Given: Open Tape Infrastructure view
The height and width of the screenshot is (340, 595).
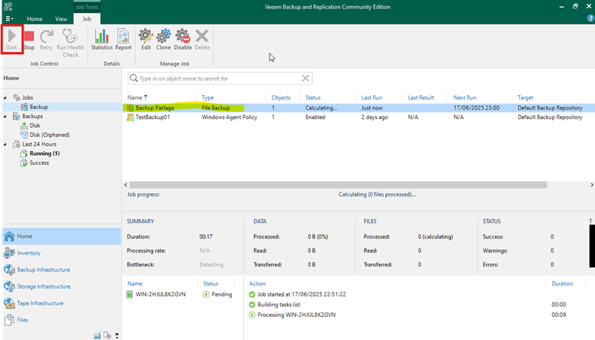Looking at the screenshot, I should 42,302.
